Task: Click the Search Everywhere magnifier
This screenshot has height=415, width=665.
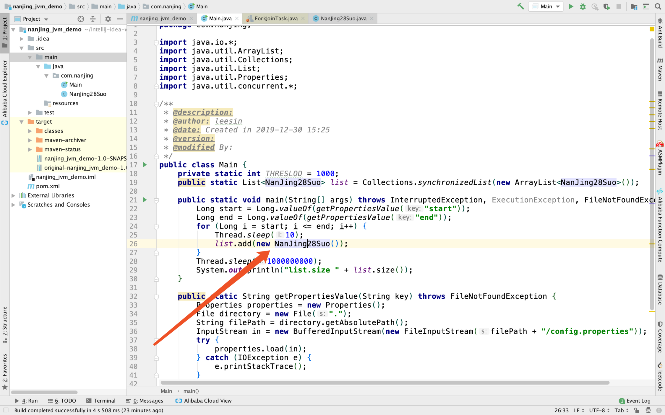Action: pos(658,6)
